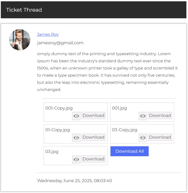Click the Ticket Thread header title

click(24, 10)
